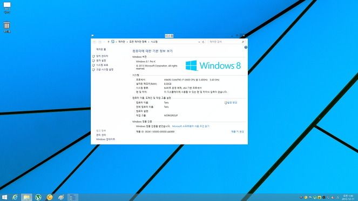Open Device Manager in the sidebar
The height and width of the screenshot is (201, 358).
(x=102, y=56)
